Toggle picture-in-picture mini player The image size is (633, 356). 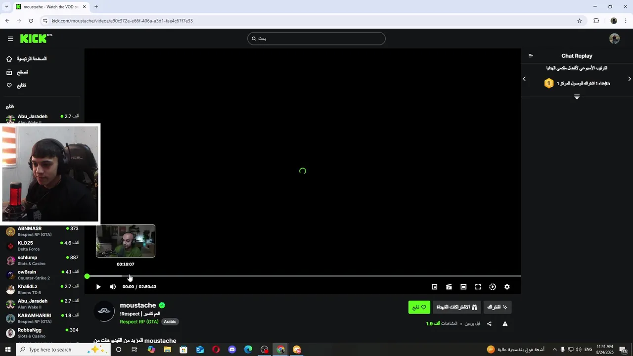click(x=435, y=287)
